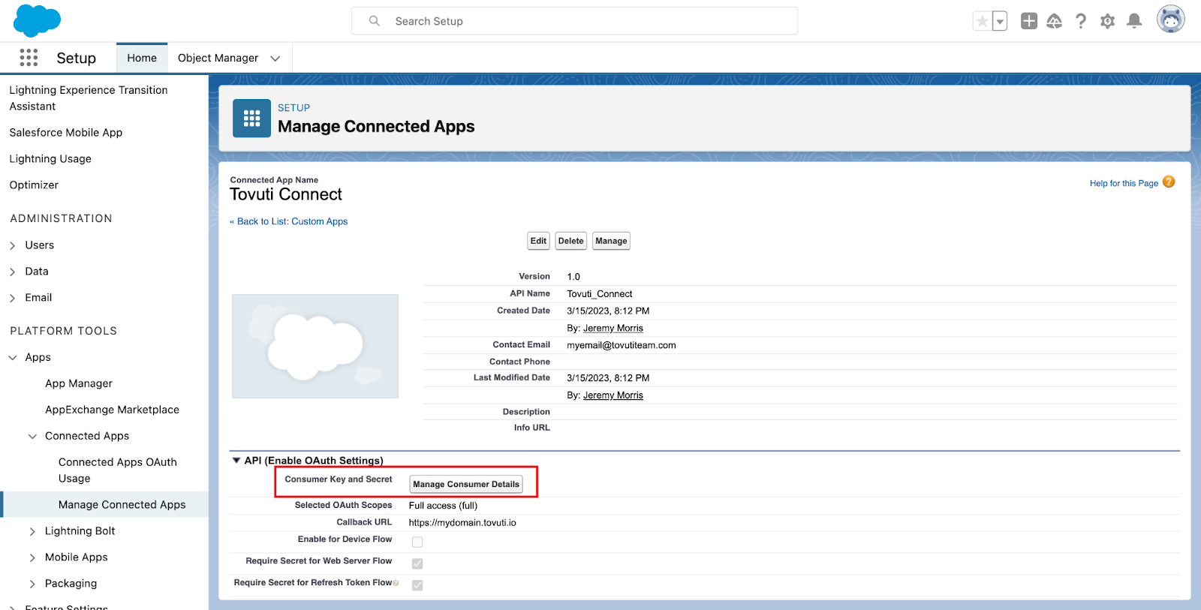Screen dimensions: 1201x610
Task: Toggle Require Secret for Refresh Token Flow checkbox
Action: pos(417,585)
